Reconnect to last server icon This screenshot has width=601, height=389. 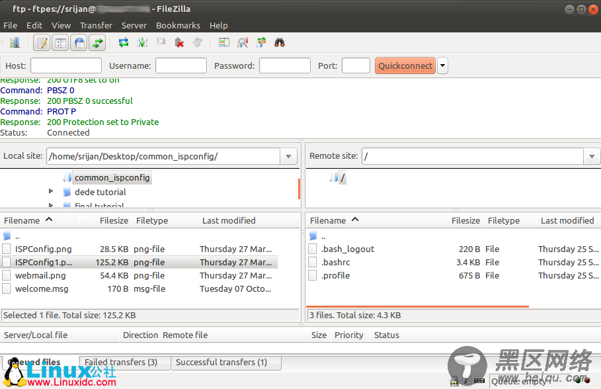pyautogui.click(x=198, y=42)
